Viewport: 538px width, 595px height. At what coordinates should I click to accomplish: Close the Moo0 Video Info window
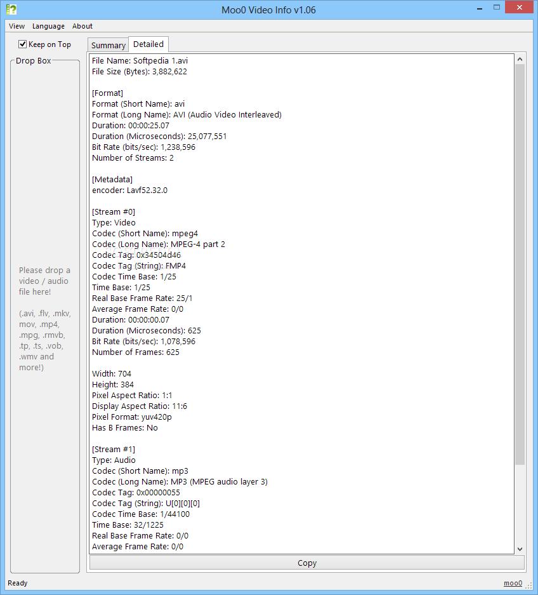pyautogui.click(x=520, y=7)
